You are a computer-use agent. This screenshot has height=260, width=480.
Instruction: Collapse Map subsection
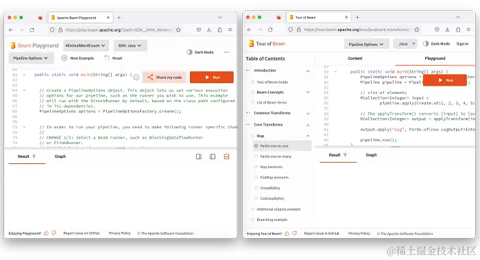[x=308, y=136]
